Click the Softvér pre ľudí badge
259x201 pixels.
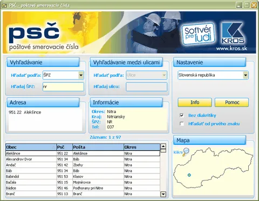[198, 33]
